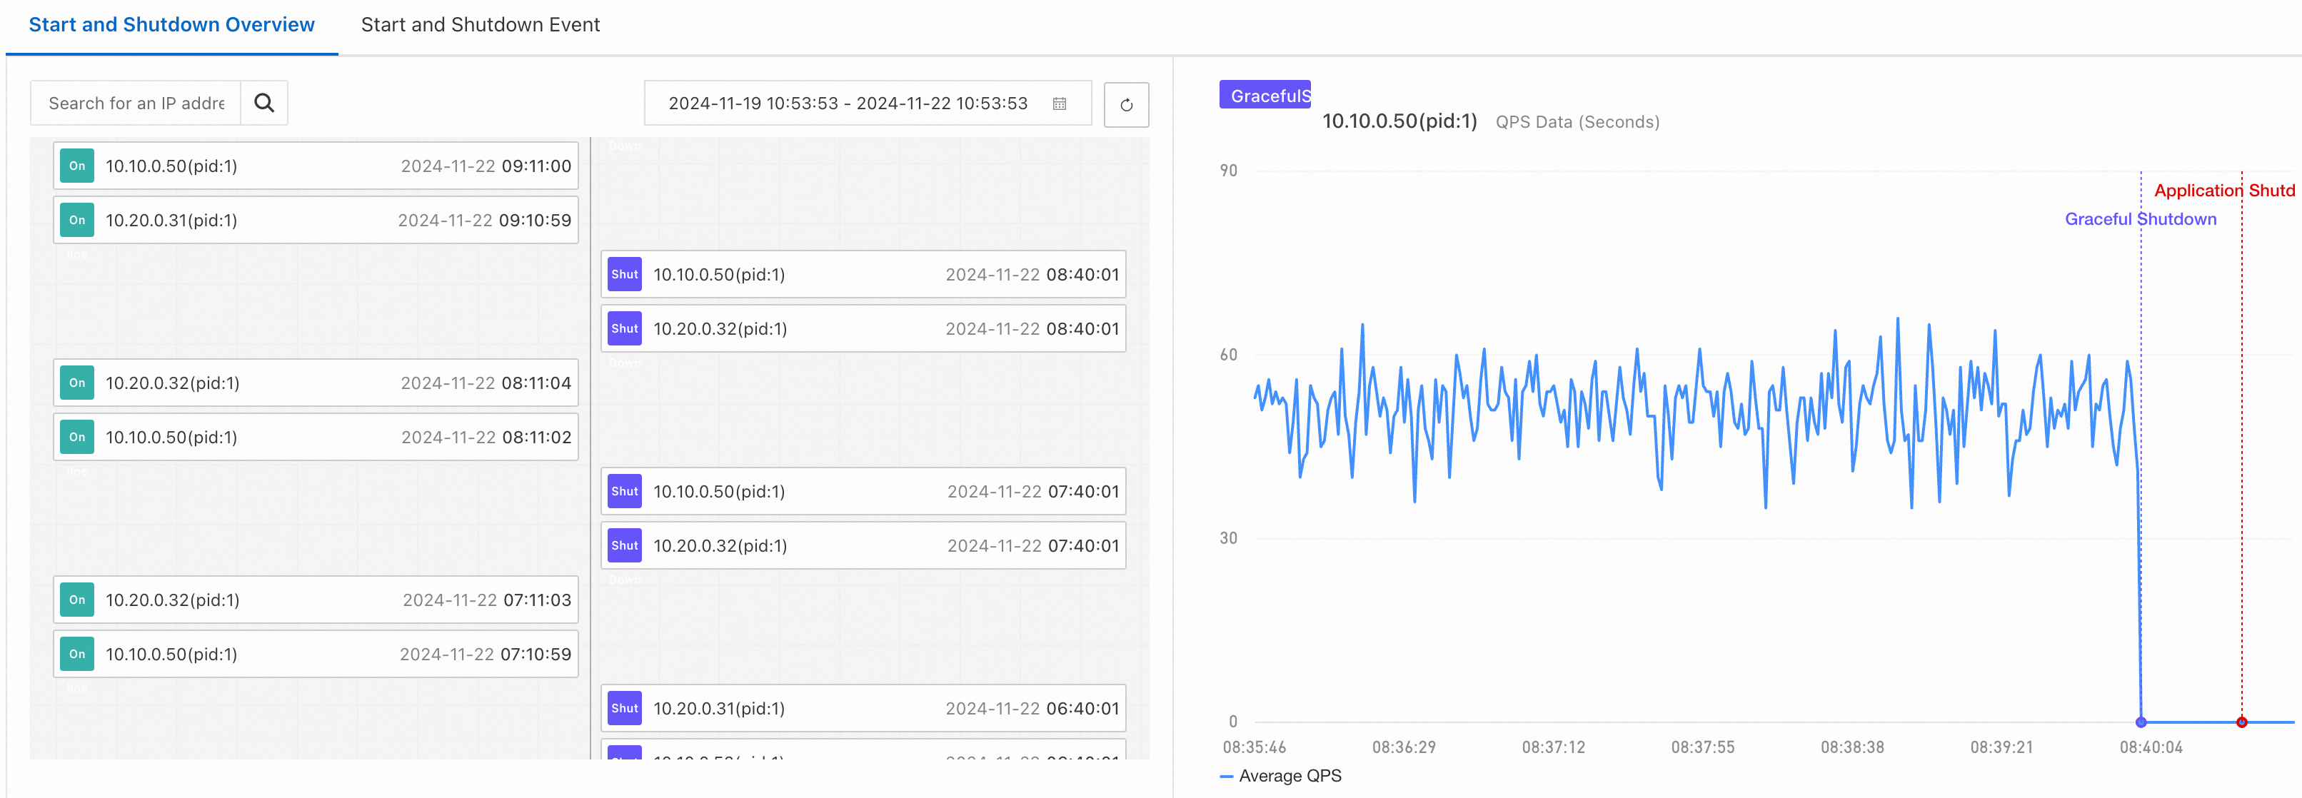2302x798 pixels.
Task: Click the refresh icon button
Action: click(x=1126, y=104)
